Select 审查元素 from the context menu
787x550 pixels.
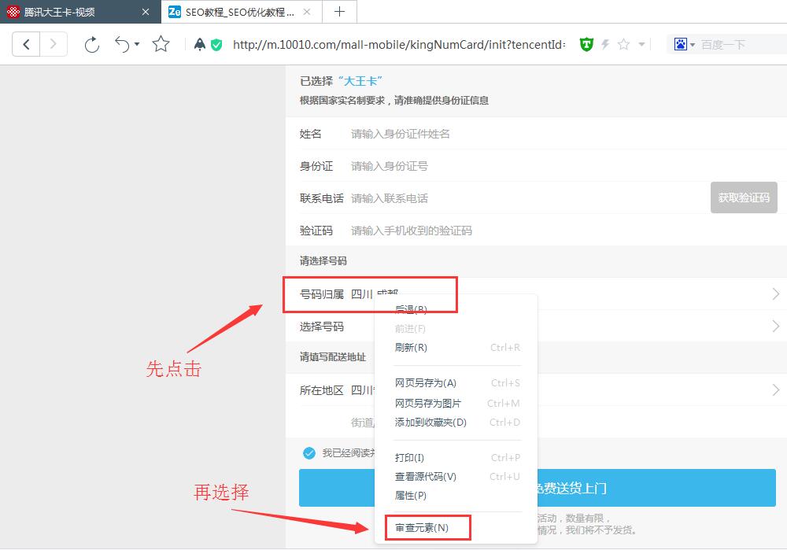(425, 529)
